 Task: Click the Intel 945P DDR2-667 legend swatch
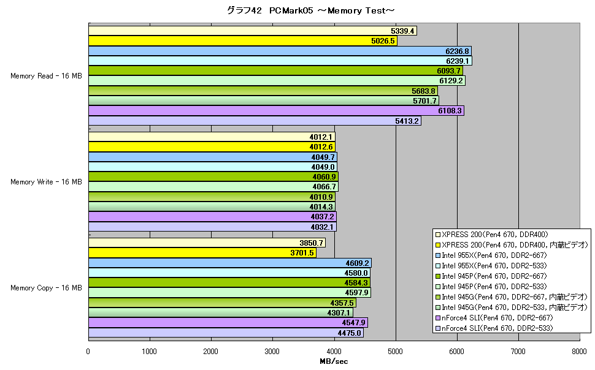[x=437, y=276]
